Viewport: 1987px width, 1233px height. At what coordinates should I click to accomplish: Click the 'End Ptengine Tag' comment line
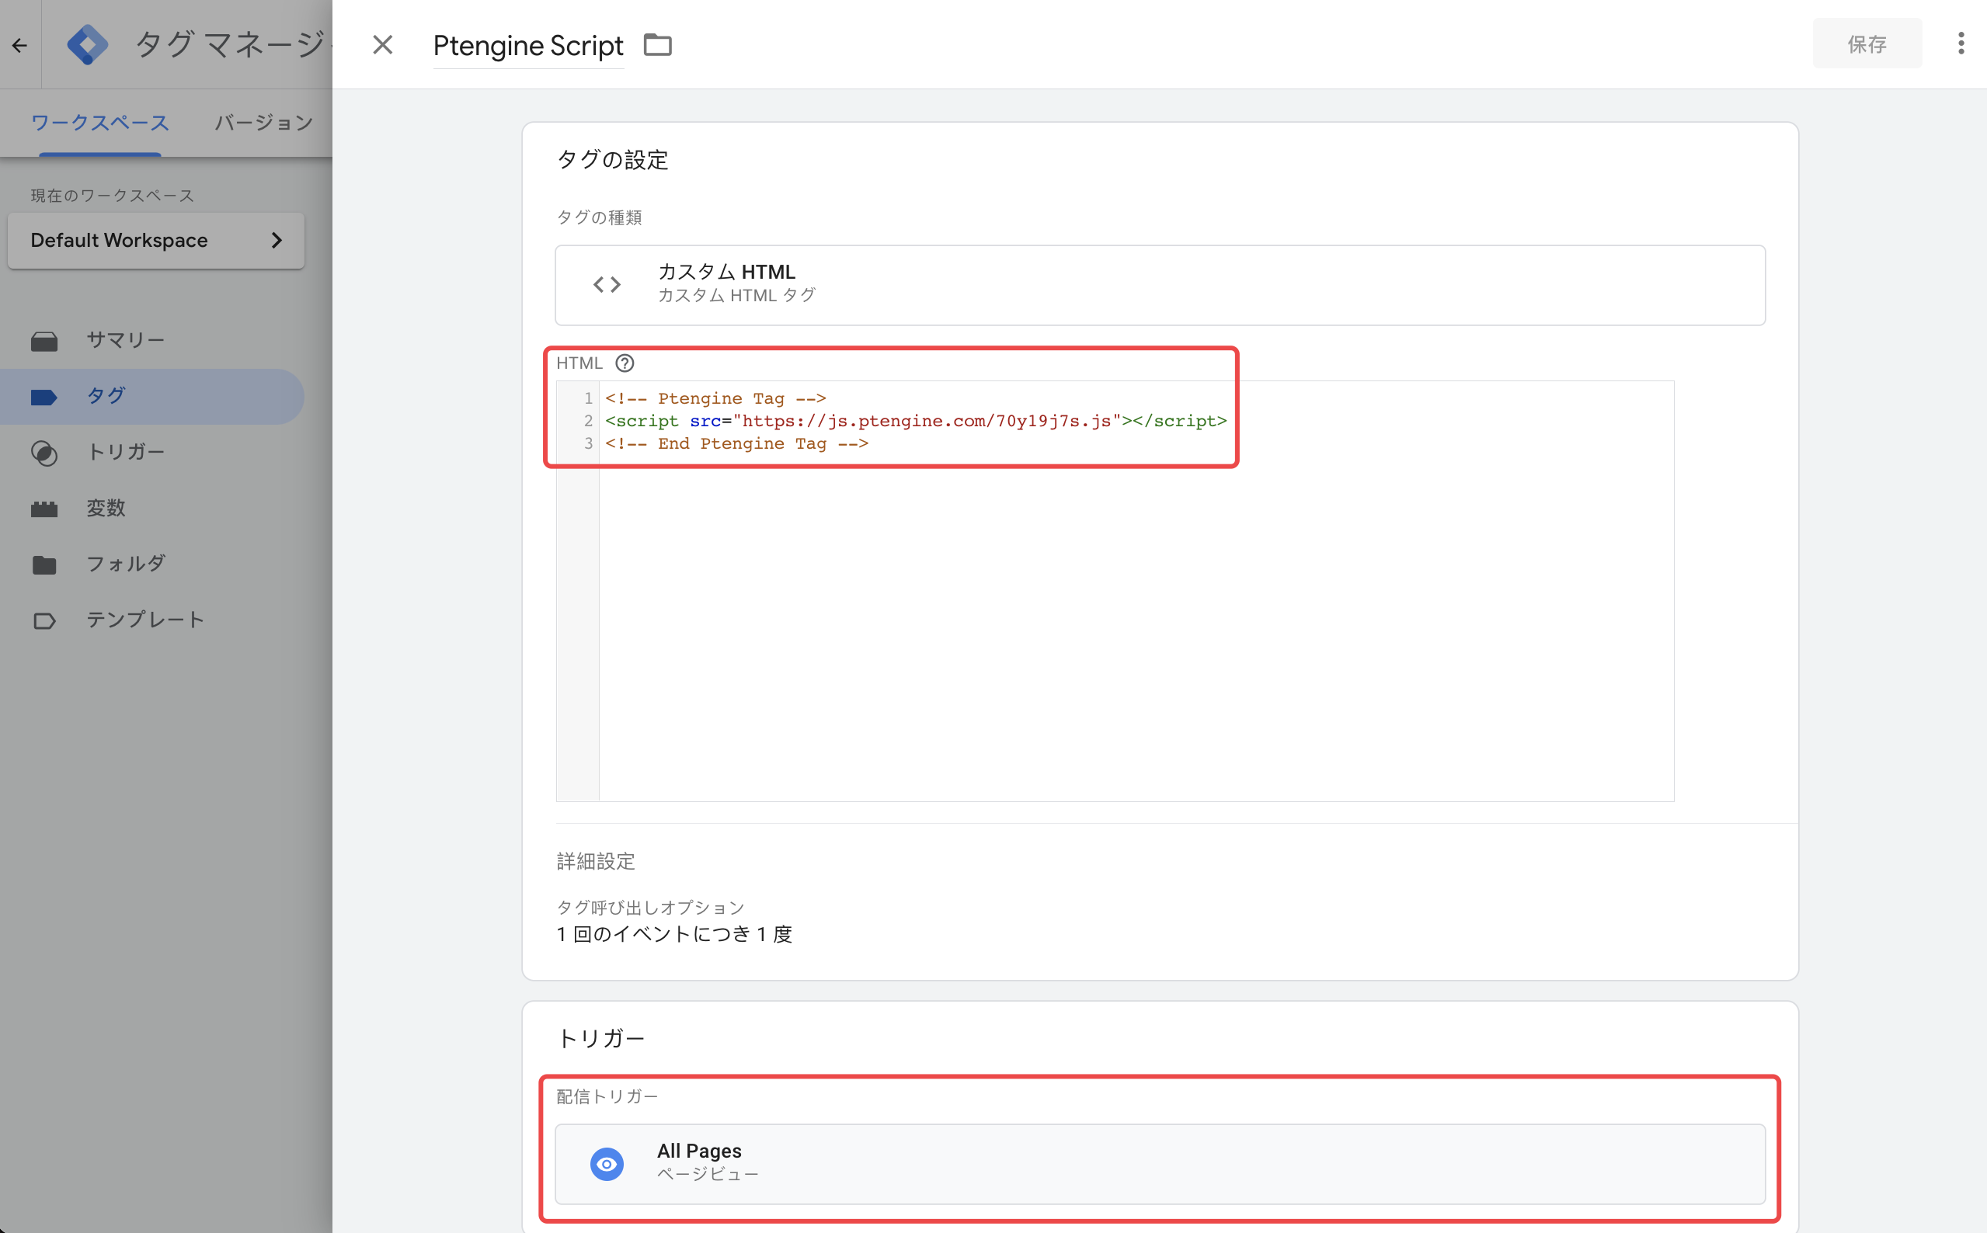point(736,443)
